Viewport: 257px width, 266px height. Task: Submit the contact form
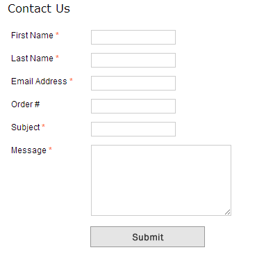point(147,237)
